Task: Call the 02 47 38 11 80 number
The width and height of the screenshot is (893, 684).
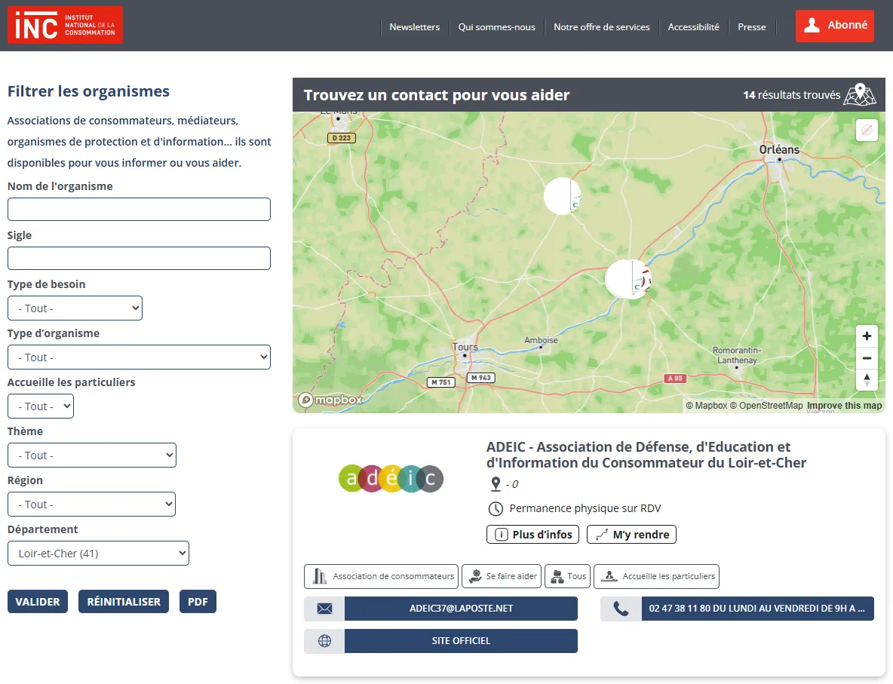Action: tap(757, 609)
